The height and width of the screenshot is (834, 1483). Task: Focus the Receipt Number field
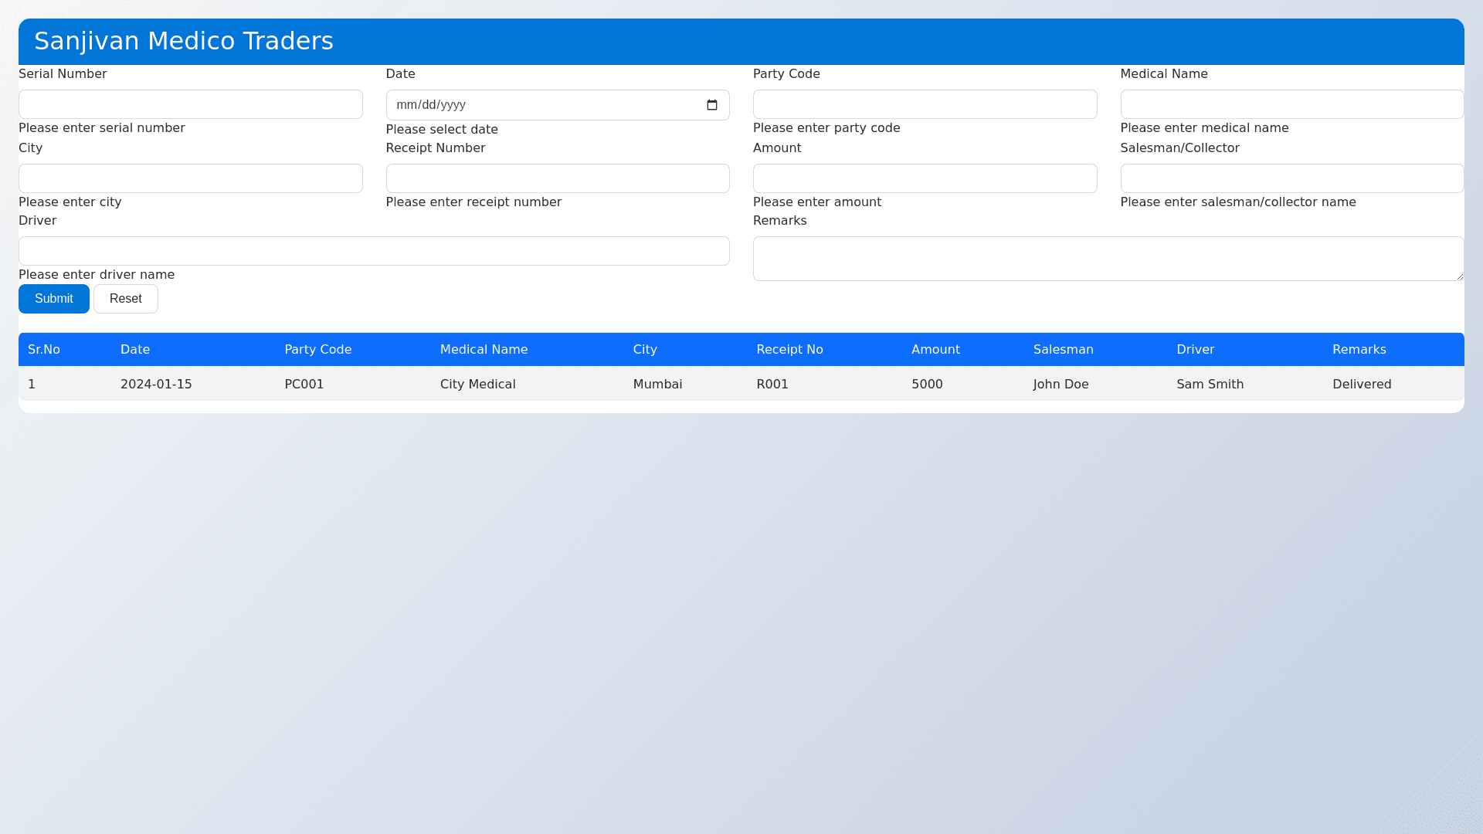click(557, 178)
